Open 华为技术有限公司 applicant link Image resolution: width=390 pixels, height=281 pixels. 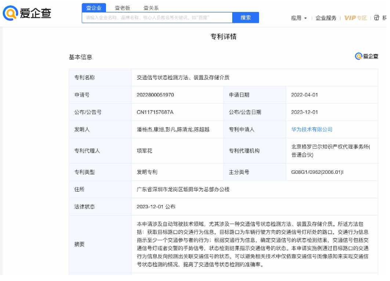pos(312,129)
